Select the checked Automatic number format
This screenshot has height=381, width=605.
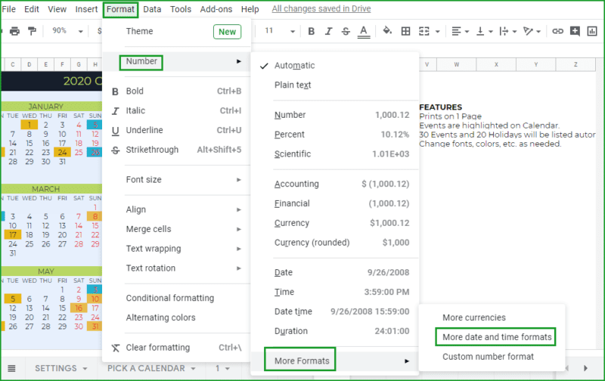(x=294, y=66)
